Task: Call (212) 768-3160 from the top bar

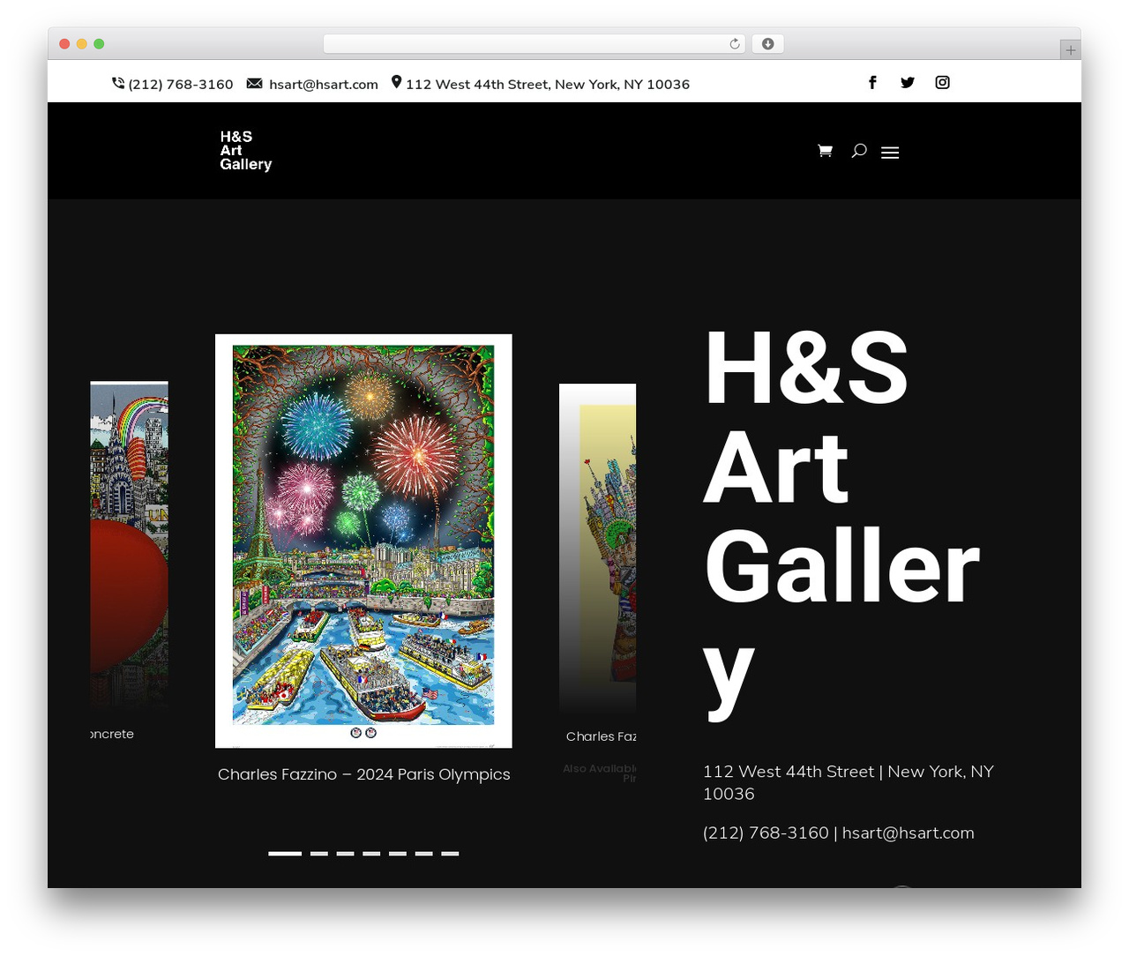Action: click(181, 84)
